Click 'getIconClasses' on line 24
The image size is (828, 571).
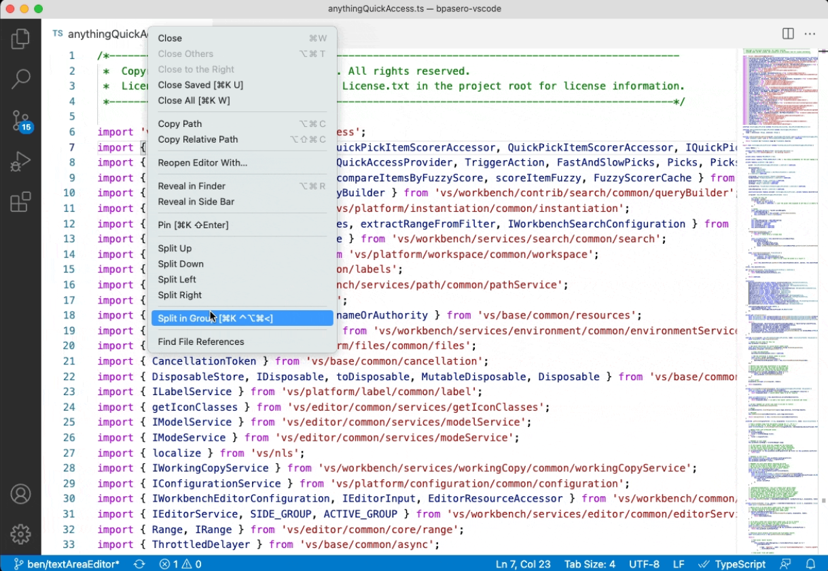click(195, 407)
